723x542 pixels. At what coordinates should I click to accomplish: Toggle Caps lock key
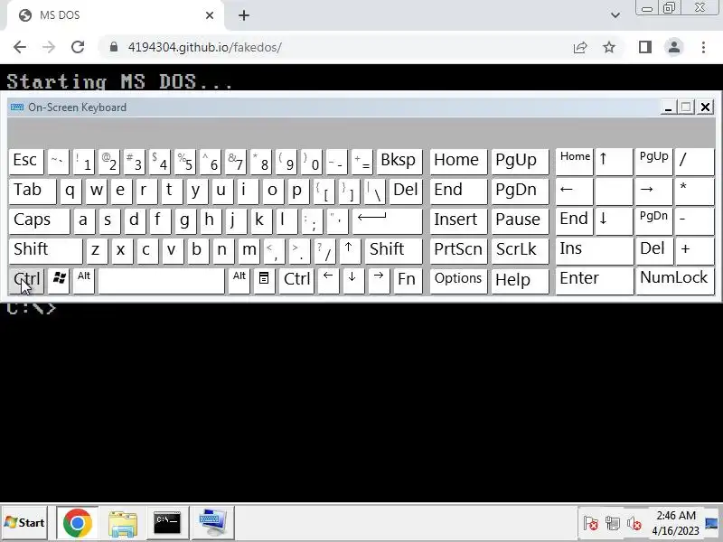[39, 220]
